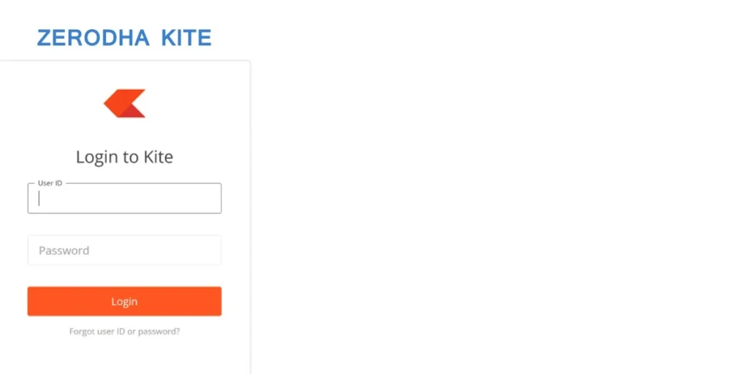Focus the User ID input field
This screenshot has width=748, height=374.
[x=124, y=199]
